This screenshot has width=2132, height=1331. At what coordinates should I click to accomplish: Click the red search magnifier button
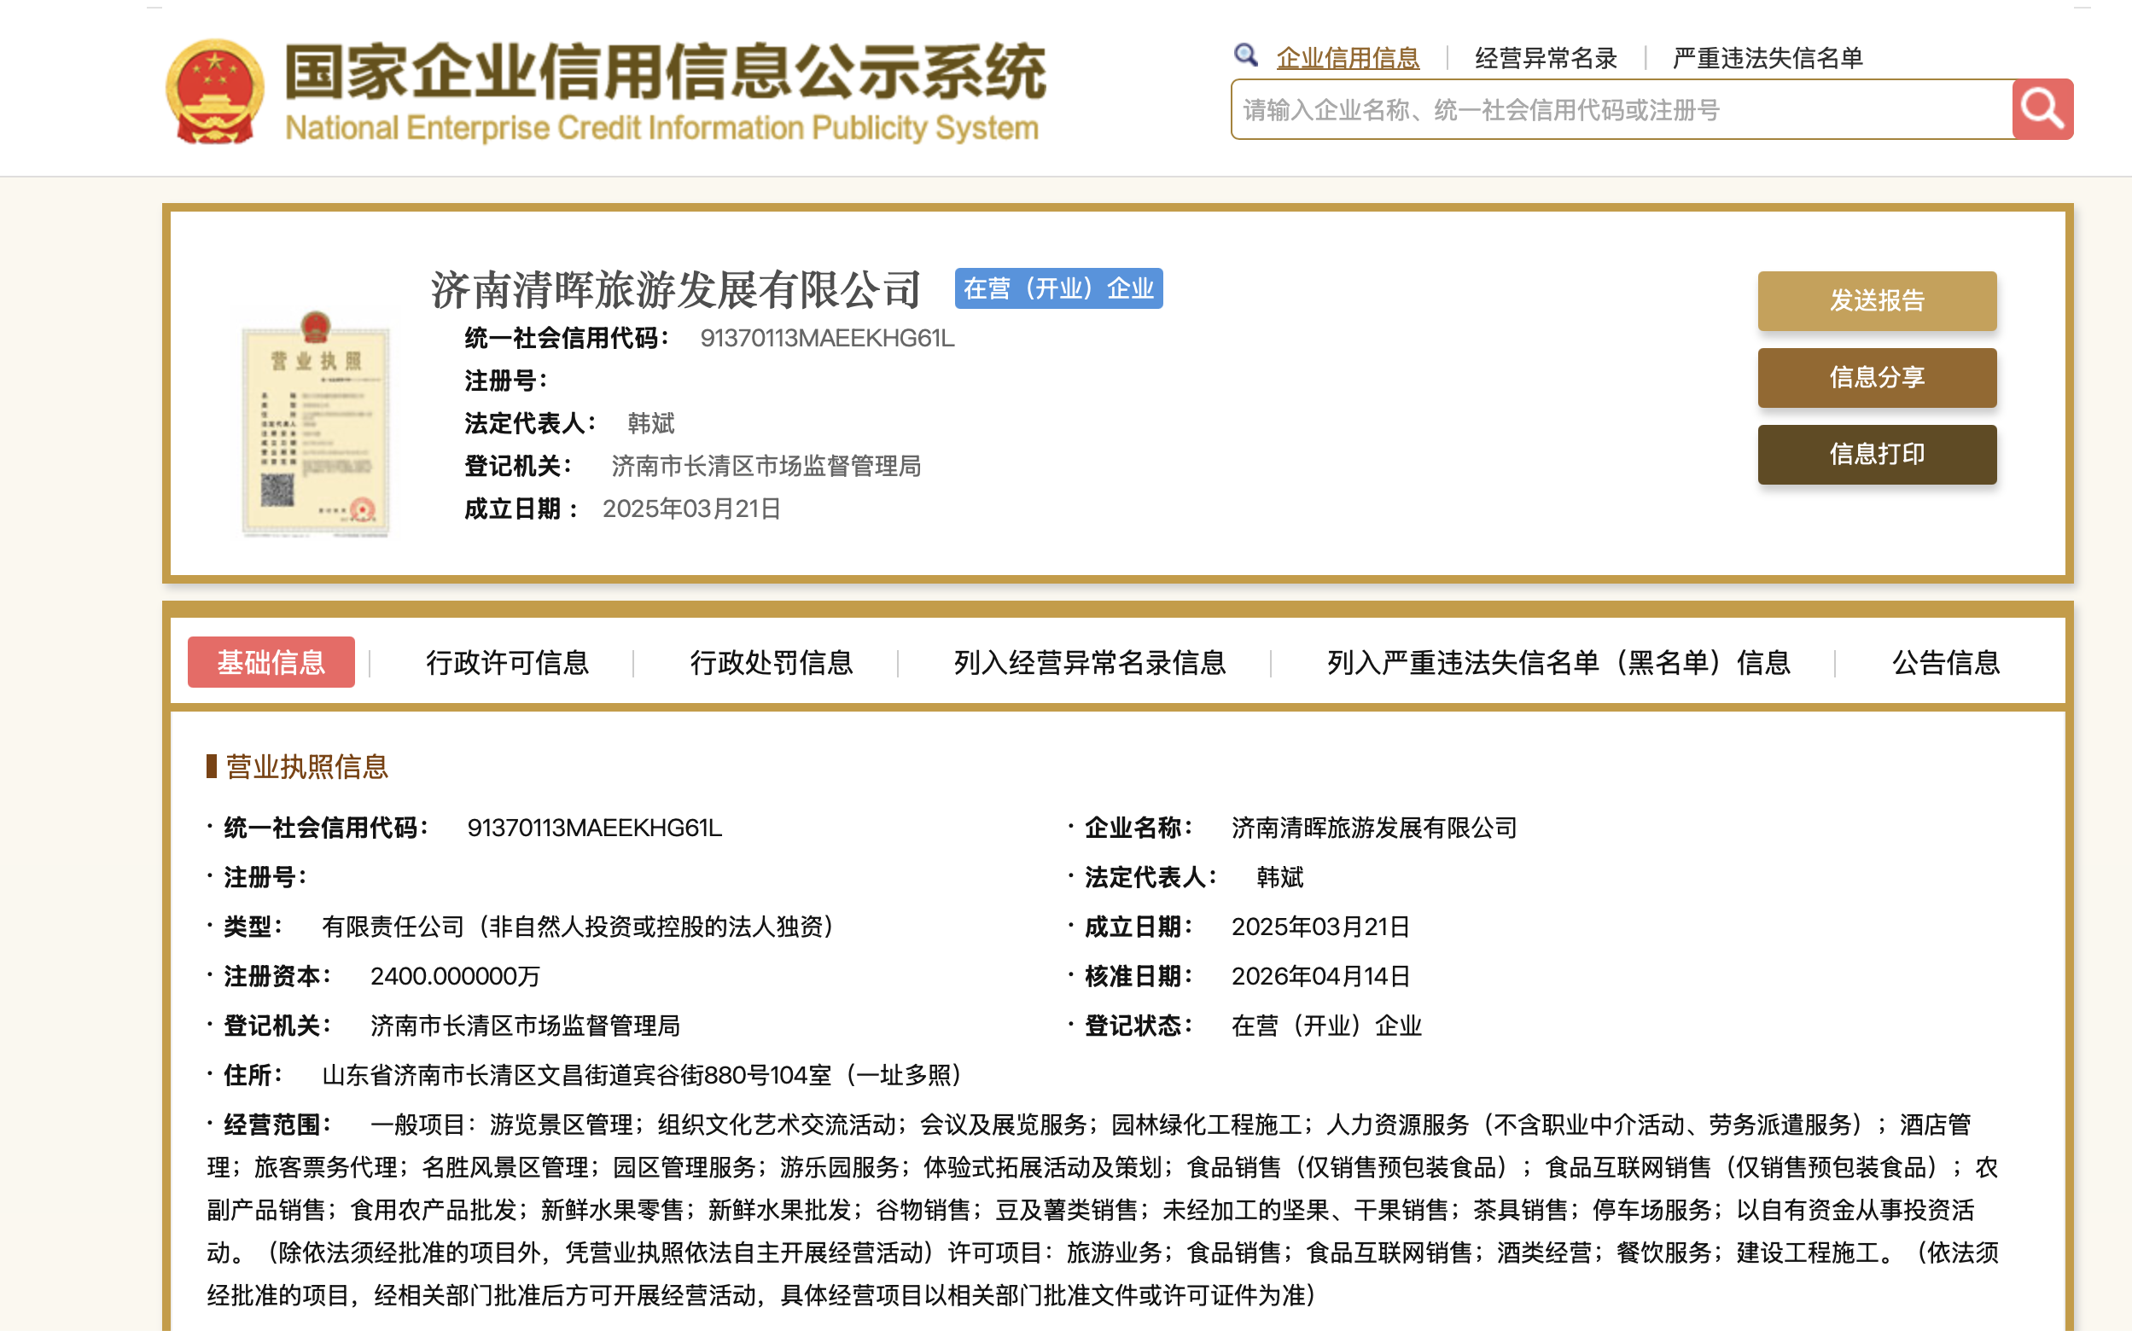[x=2042, y=109]
